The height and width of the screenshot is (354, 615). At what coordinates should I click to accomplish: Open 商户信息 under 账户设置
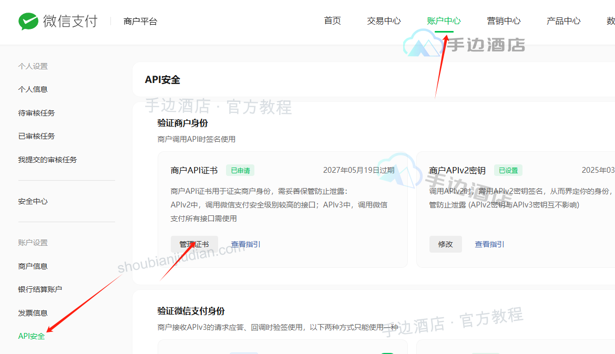coord(33,266)
